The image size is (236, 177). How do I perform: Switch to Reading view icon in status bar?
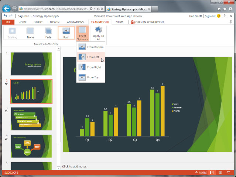pyautogui.click(x=220, y=173)
